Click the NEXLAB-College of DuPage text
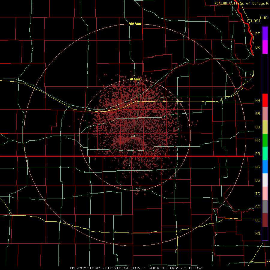Screen dimensions: 270x270 click(239, 3)
